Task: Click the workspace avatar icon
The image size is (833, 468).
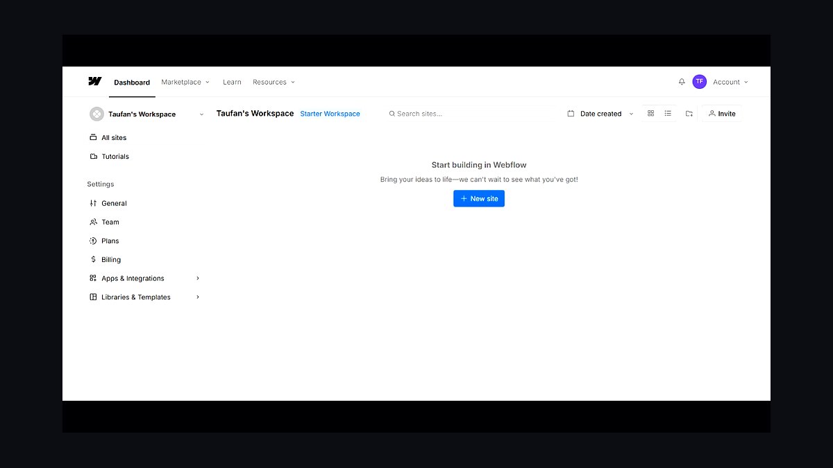Action: click(96, 114)
